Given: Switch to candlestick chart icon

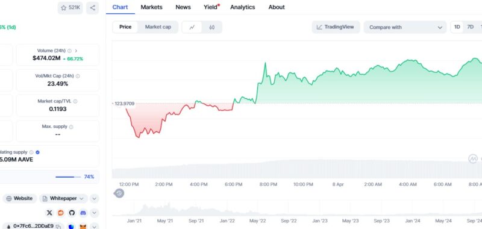Looking at the screenshot, I should (212, 27).
